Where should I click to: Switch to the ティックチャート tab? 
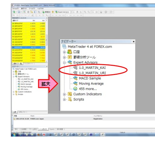(x=29, y=64)
